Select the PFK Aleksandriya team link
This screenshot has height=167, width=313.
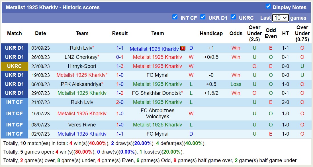click(x=81, y=84)
